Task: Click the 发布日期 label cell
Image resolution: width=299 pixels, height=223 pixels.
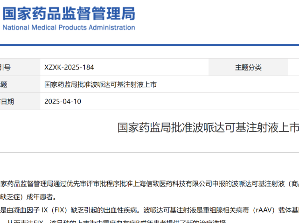Action: pos(7,101)
